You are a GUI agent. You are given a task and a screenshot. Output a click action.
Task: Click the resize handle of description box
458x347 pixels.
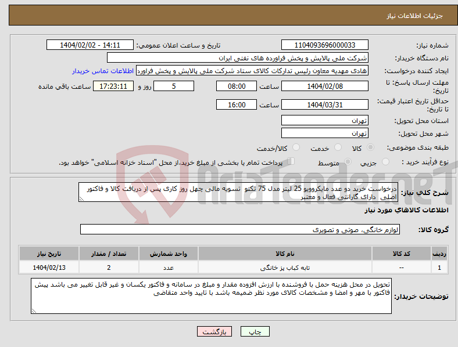81,199
